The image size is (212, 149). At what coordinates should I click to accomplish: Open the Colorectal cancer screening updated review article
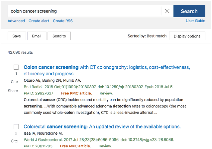[102, 126]
